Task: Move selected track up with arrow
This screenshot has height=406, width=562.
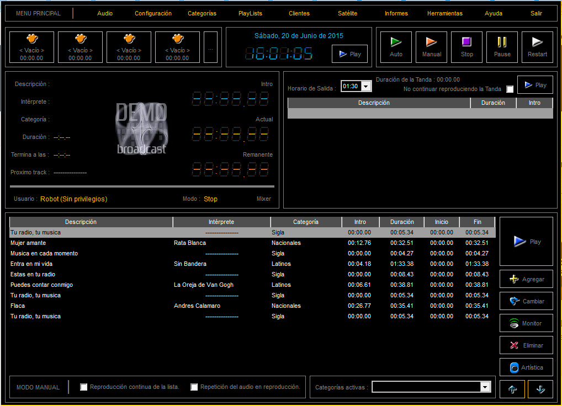Action: pos(512,389)
